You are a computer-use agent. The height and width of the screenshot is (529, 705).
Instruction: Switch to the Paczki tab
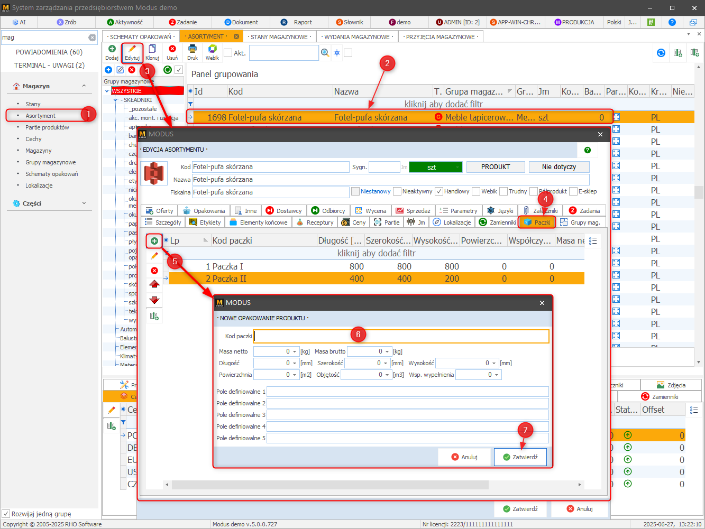537,222
